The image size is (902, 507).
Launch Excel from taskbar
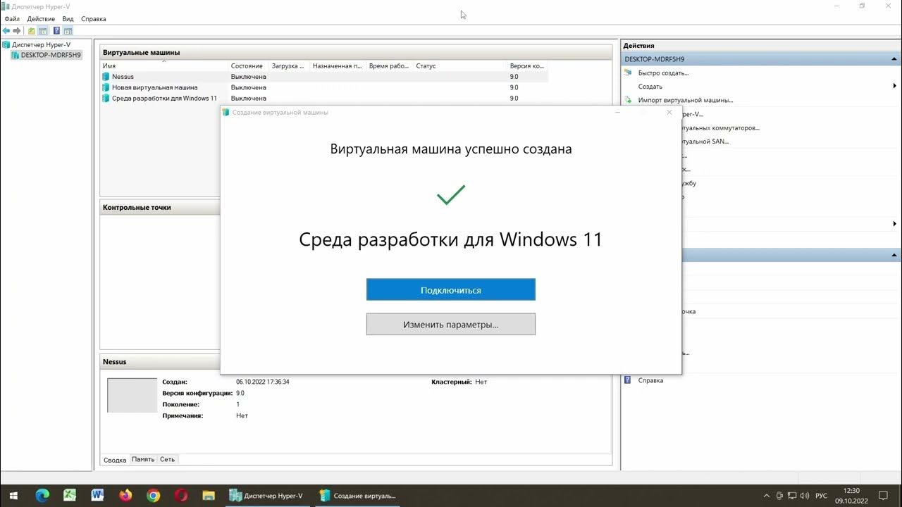pyautogui.click(x=70, y=496)
